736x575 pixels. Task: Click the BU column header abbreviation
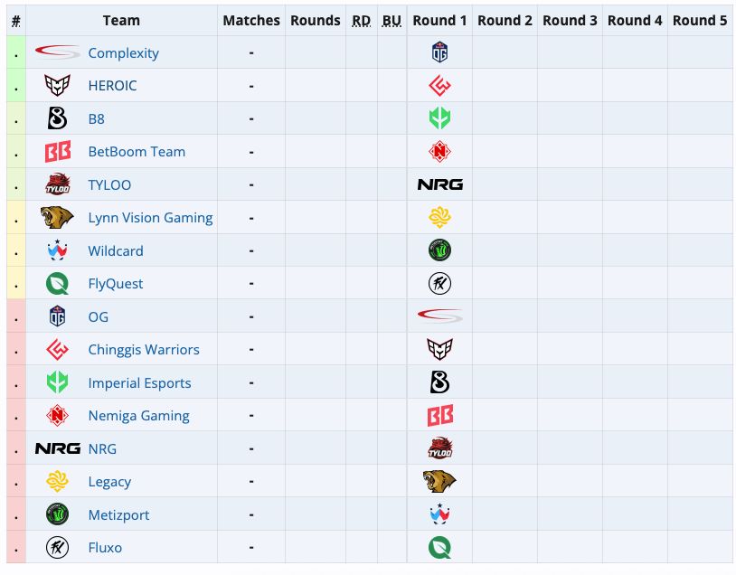pos(392,21)
